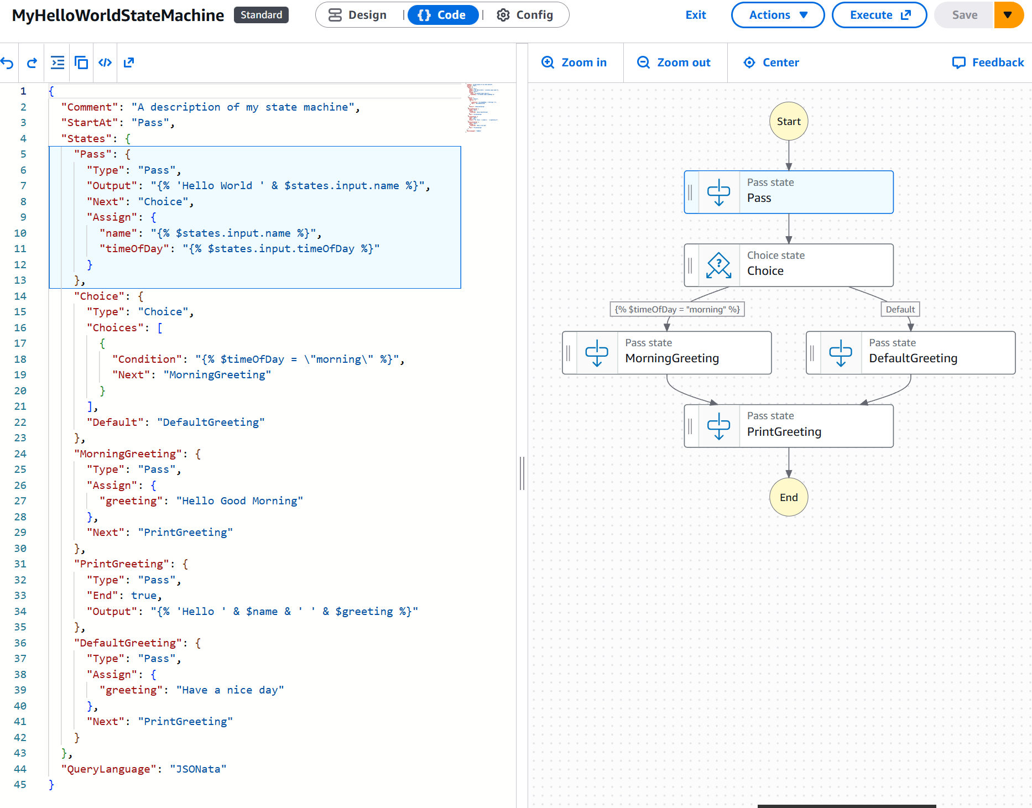The height and width of the screenshot is (808, 1032).
Task: Expand the code editor to fullscreen
Action: 128,62
